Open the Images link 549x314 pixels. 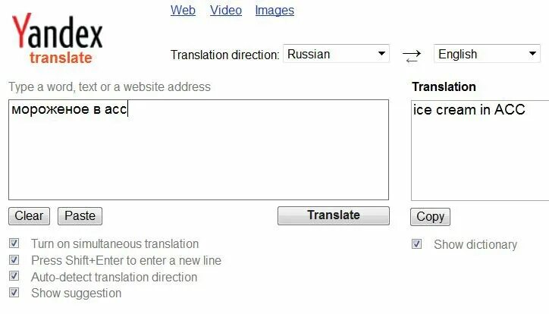274,10
